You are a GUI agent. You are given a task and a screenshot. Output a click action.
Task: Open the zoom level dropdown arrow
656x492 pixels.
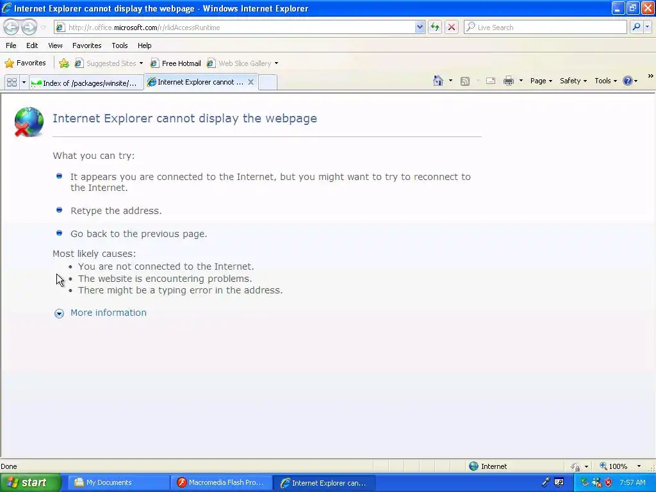[x=639, y=466]
